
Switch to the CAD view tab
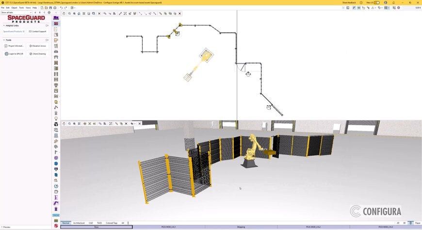91,223
